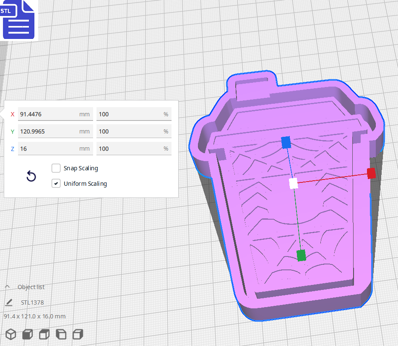
Task: Collapse the Object list panel
Action: (x=7, y=287)
